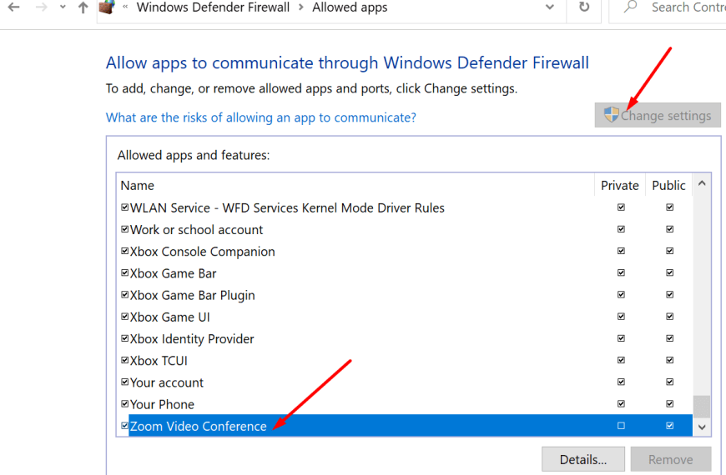Toggle Xbox TCUI Public checkbox

click(669, 360)
